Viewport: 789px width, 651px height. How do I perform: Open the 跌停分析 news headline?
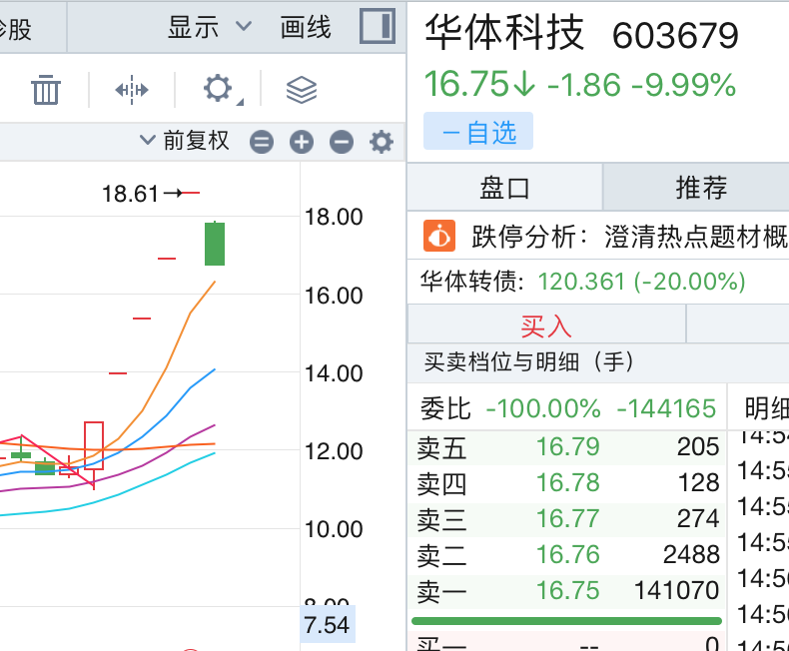coord(629,236)
